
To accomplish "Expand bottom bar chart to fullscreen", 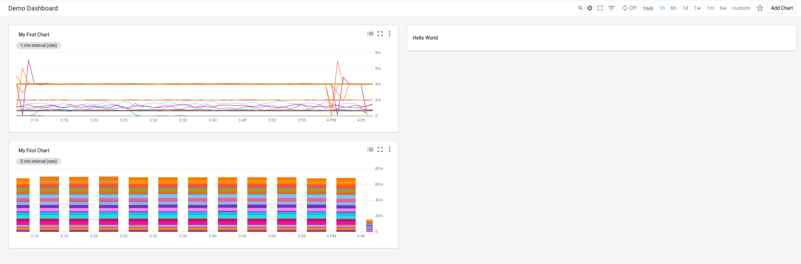I will (380, 150).
